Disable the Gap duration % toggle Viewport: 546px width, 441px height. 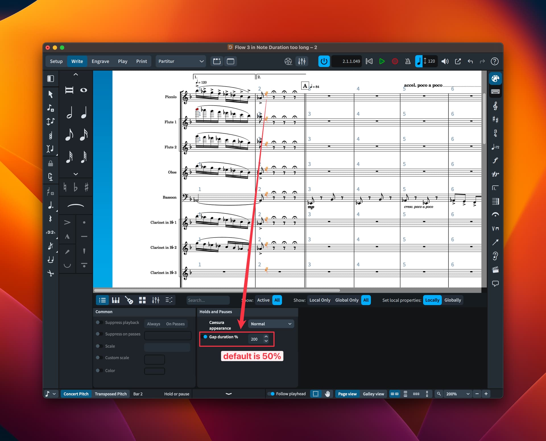204,337
